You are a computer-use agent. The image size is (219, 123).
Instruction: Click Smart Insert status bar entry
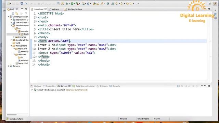click(143, 119)
